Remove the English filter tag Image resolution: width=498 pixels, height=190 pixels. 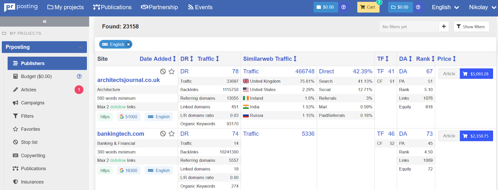pyautogui.click(x=128, y=44)
